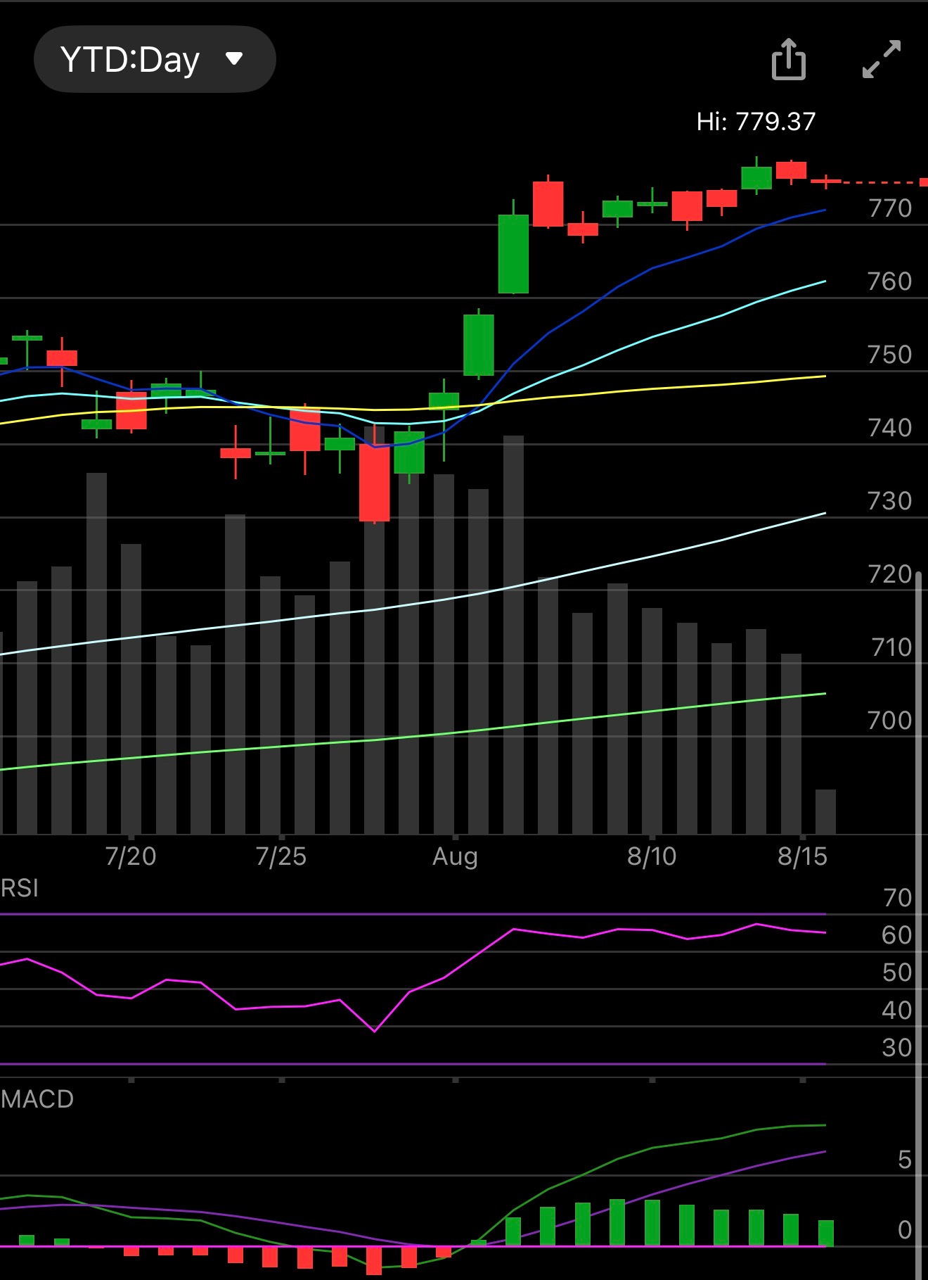The height and width of the screenshot is (1280, 928).
Task: Tap the MACD indicator label
Action: click(x=37, y=1099)
